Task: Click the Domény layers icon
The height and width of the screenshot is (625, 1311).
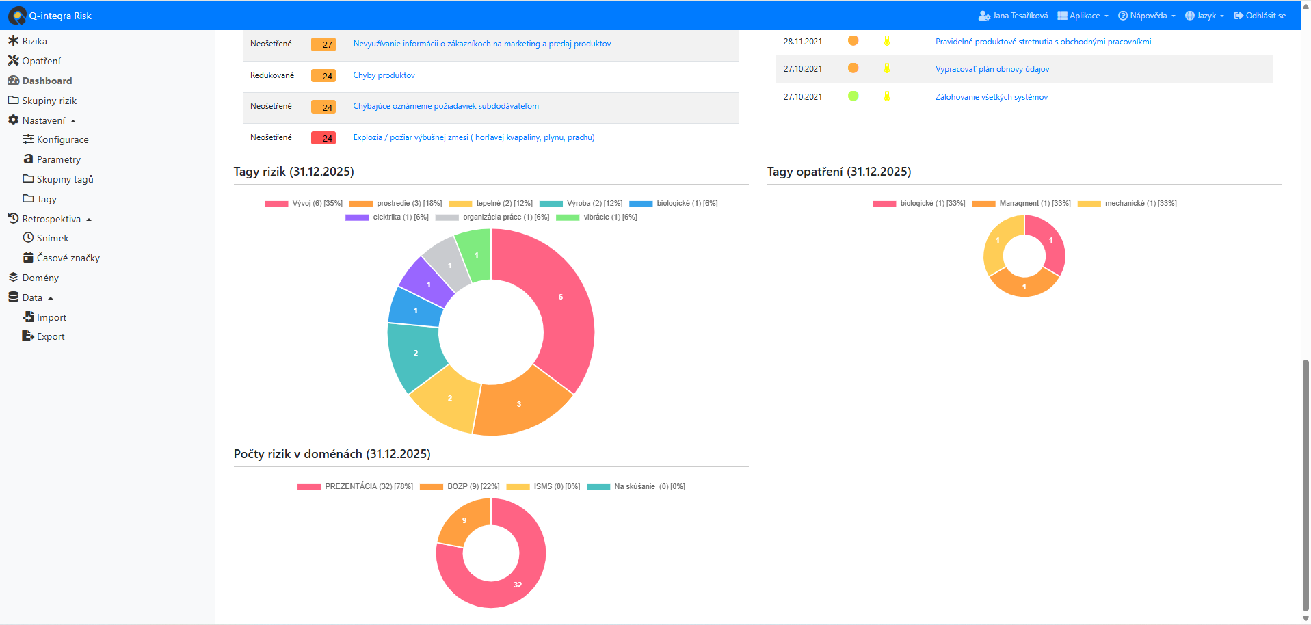Action: coord(13,278)
